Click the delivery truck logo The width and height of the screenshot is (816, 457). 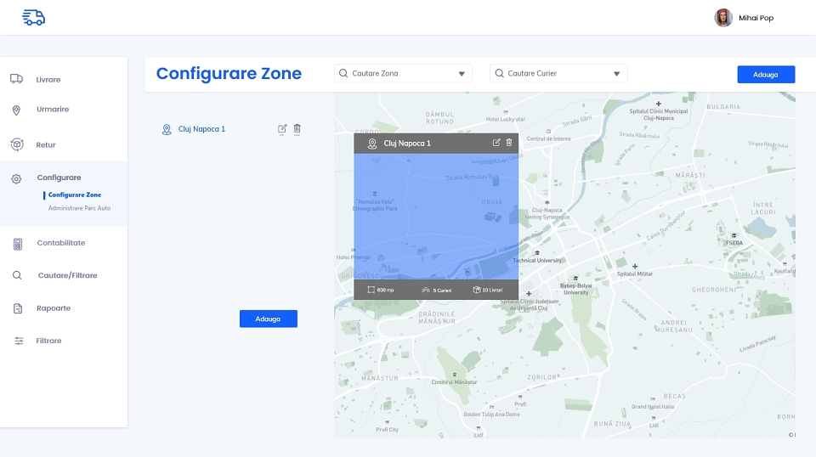click(33, 17)
